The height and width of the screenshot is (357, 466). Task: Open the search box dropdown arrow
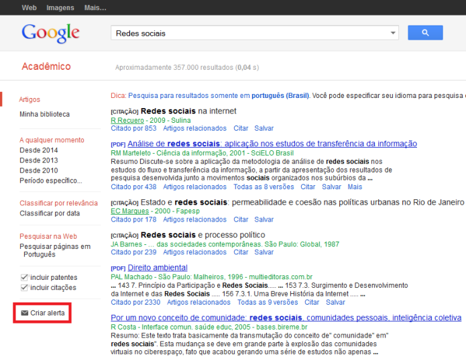click(x=393, y=33)
